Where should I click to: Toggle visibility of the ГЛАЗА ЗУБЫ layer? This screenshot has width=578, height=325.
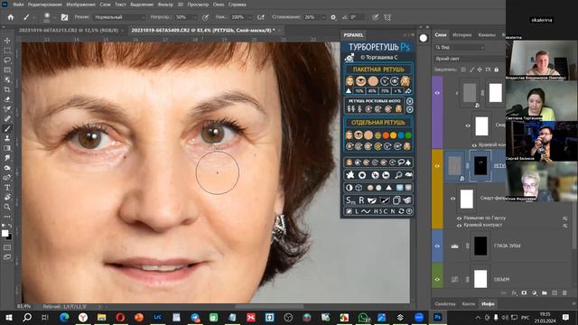click(437, 246)
